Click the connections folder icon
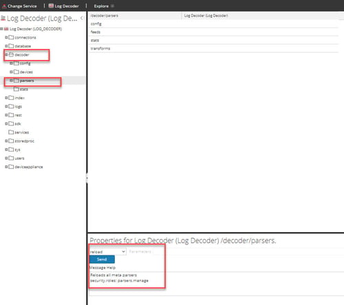344x305 pixels. click(11, 37)
